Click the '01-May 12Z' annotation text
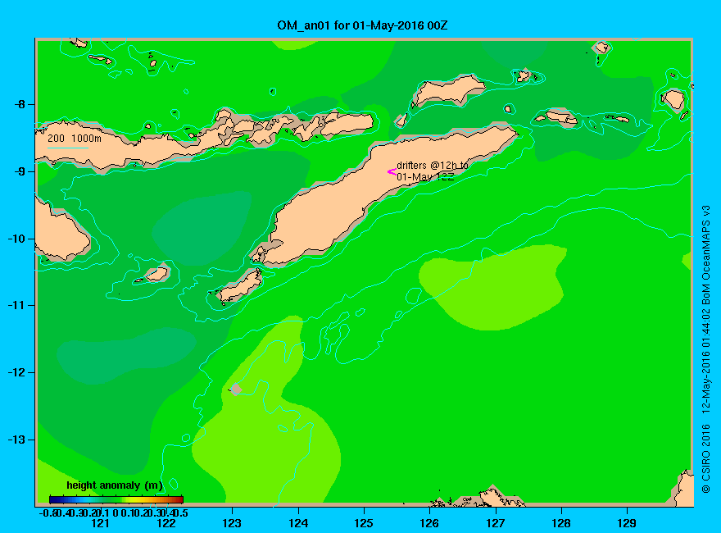Image resolution: width=721 pixels, height=533 pixels. click(x=425, y=177)
